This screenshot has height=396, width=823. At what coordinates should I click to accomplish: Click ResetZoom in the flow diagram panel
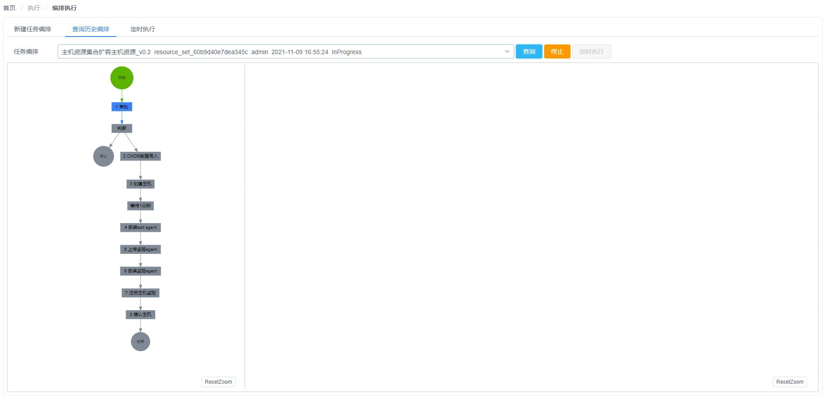[219, 382]
